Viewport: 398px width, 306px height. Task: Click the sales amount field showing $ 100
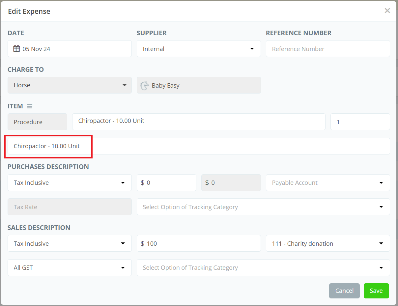[198, 243]
